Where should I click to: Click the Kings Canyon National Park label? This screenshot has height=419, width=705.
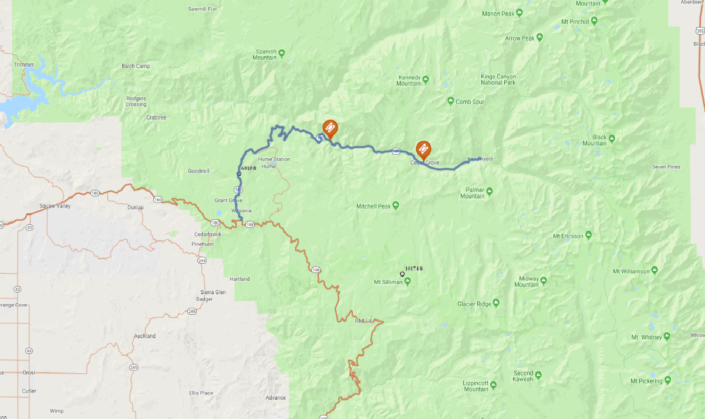point(498,80)
